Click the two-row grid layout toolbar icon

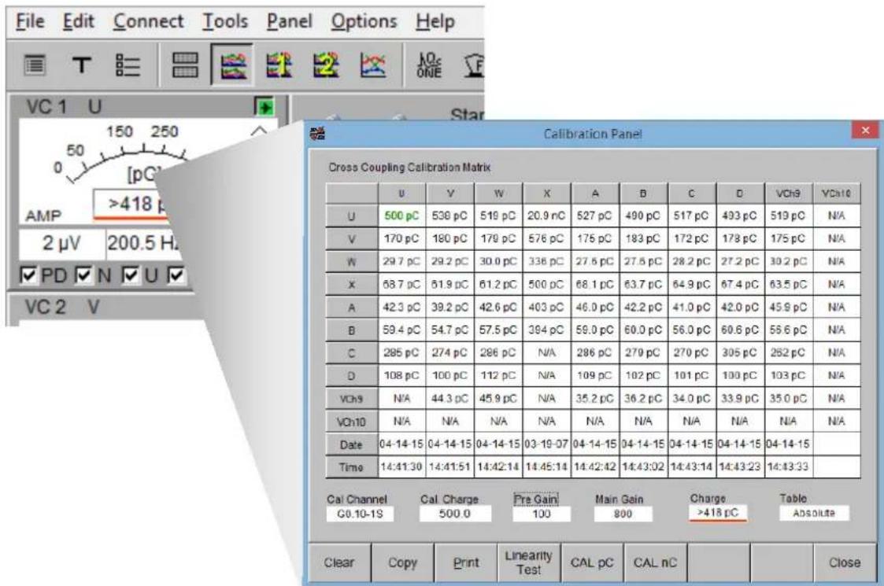185,65
